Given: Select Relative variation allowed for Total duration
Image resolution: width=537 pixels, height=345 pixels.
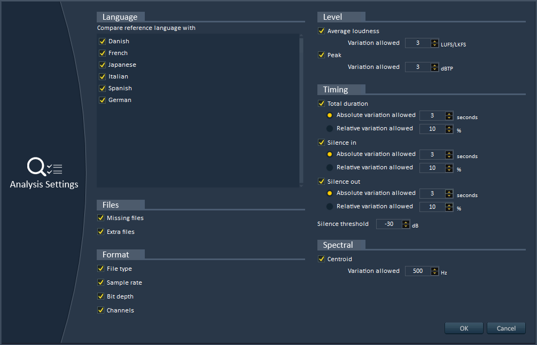Looking at the screenshot, I should pyautogui.click(x=330, y=129).
